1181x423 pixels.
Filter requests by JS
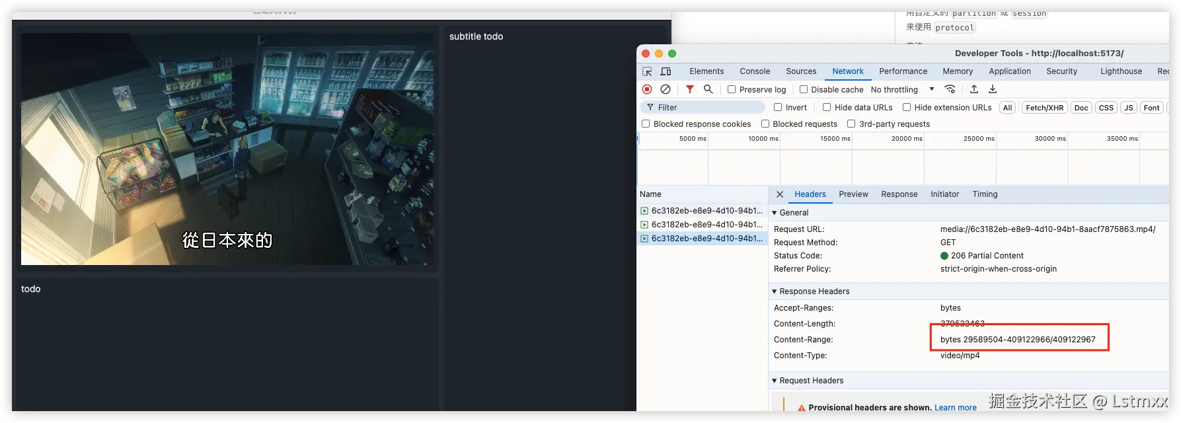[1129, 108]
